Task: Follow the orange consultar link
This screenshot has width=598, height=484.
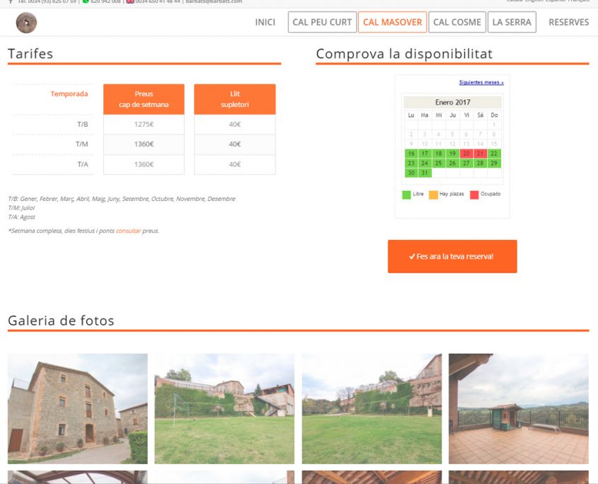Action: [x=128, y=231]
